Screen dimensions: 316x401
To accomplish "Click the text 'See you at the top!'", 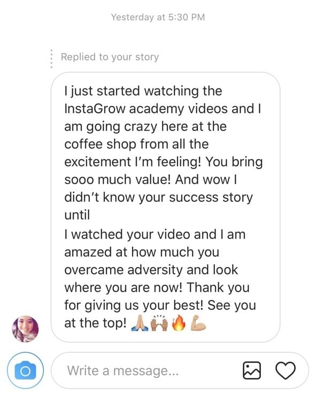I will [x=160, y=314].
